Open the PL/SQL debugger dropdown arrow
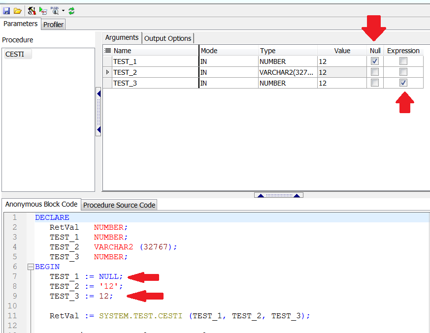Viewport: 430px width, 333px height. 63,11
